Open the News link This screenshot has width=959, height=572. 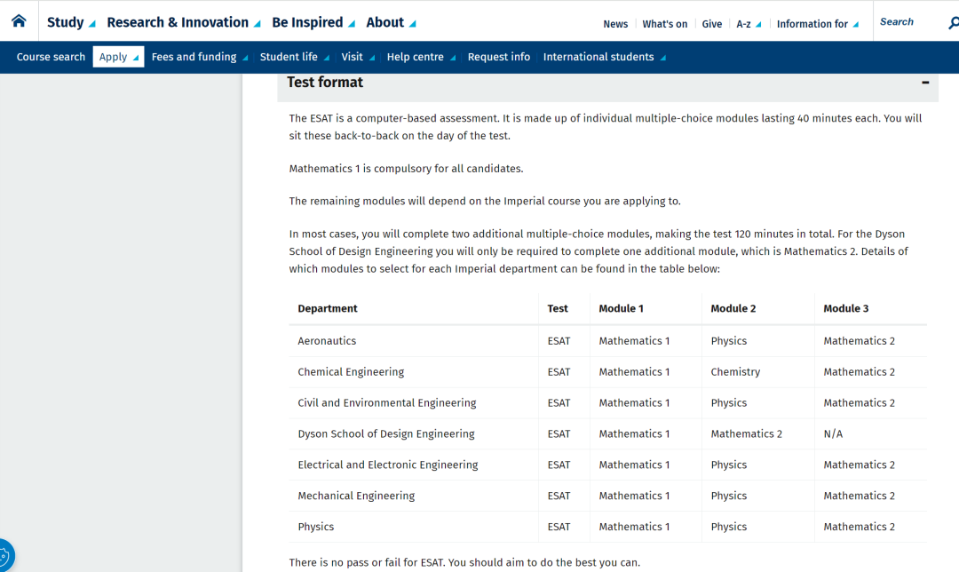(615, 24)
